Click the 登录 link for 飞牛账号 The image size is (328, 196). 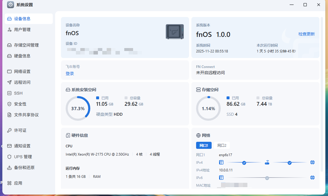(x=70, y=74)
